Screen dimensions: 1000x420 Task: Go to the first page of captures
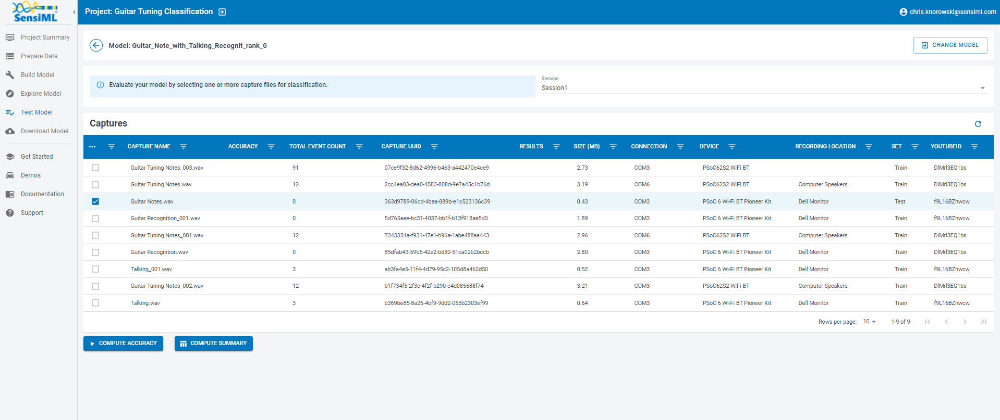point(928,322)
